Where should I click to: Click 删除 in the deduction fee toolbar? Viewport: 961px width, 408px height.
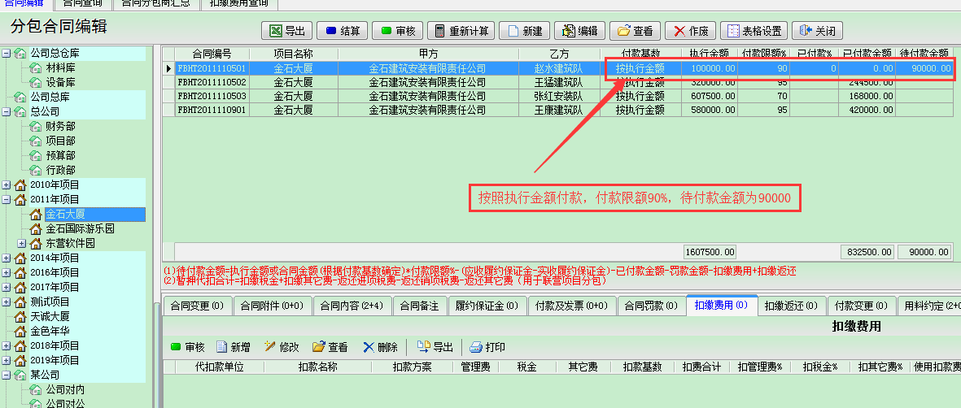pos(380,347)
